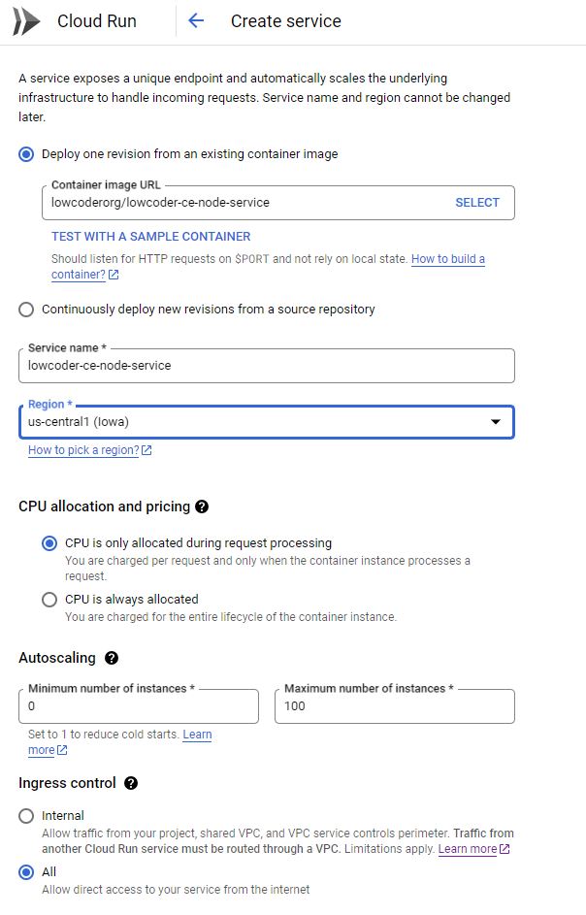
Task: Click the Cloud Run logo icon
Action: pyautogui.click(x=27, y=21)
